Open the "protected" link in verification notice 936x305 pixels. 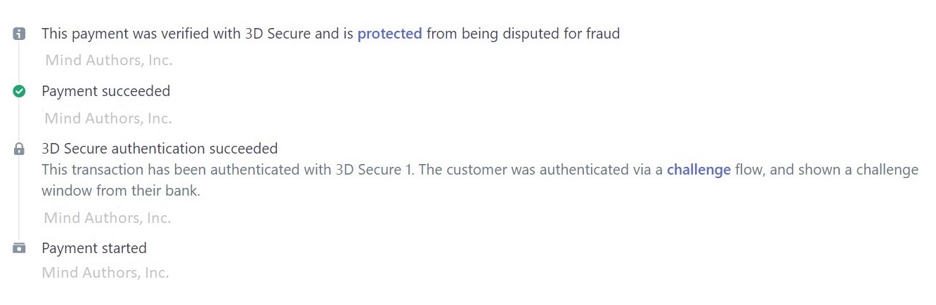tap(389, 34)
